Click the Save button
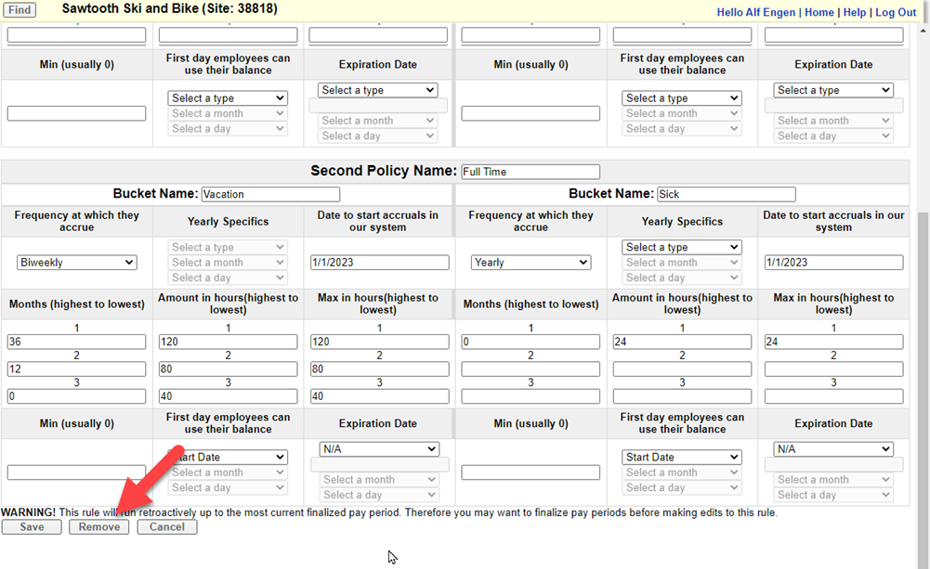Viewport: 930px width, 569px height. pyautogui.click(x=31, y=526)
